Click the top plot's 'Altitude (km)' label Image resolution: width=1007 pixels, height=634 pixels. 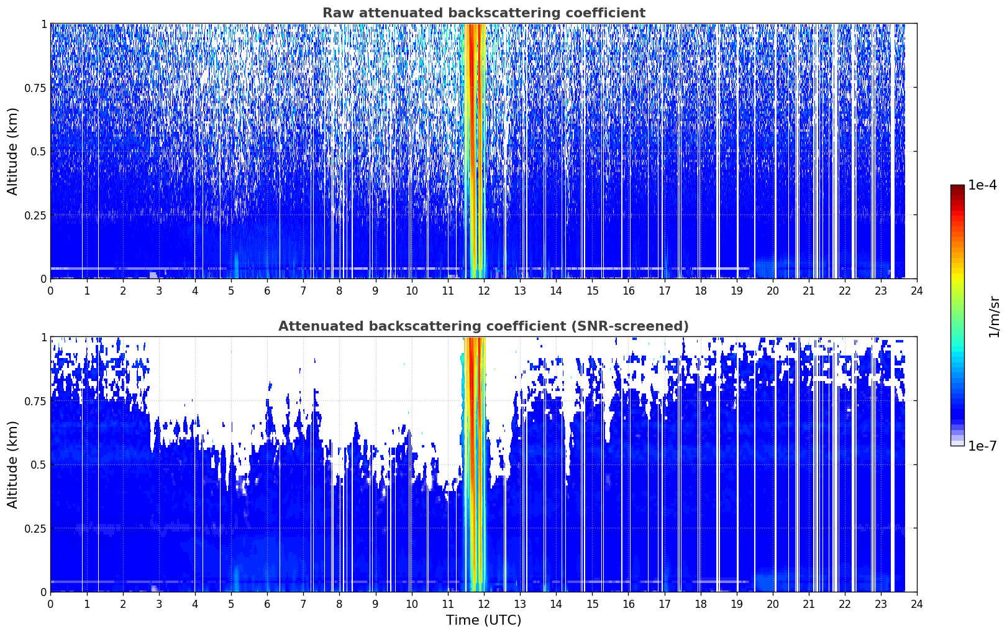click(13, 151)
